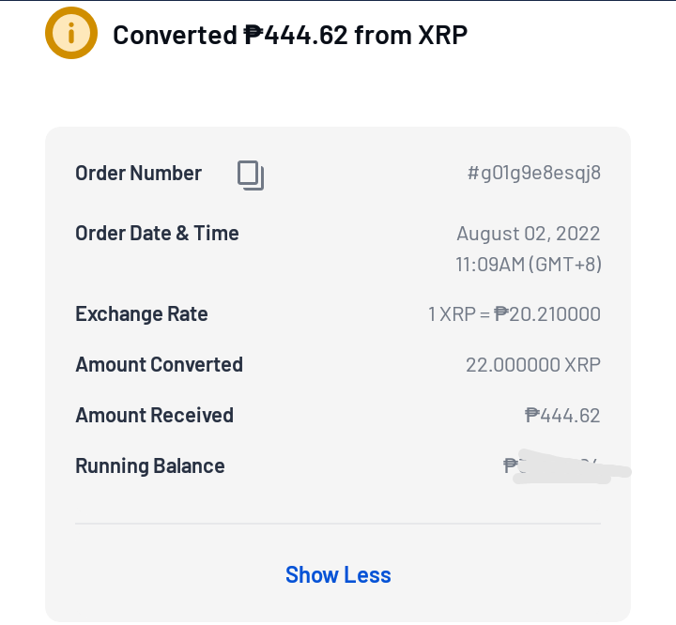Select the August 02, 2022 date text

tap(528, 234)
